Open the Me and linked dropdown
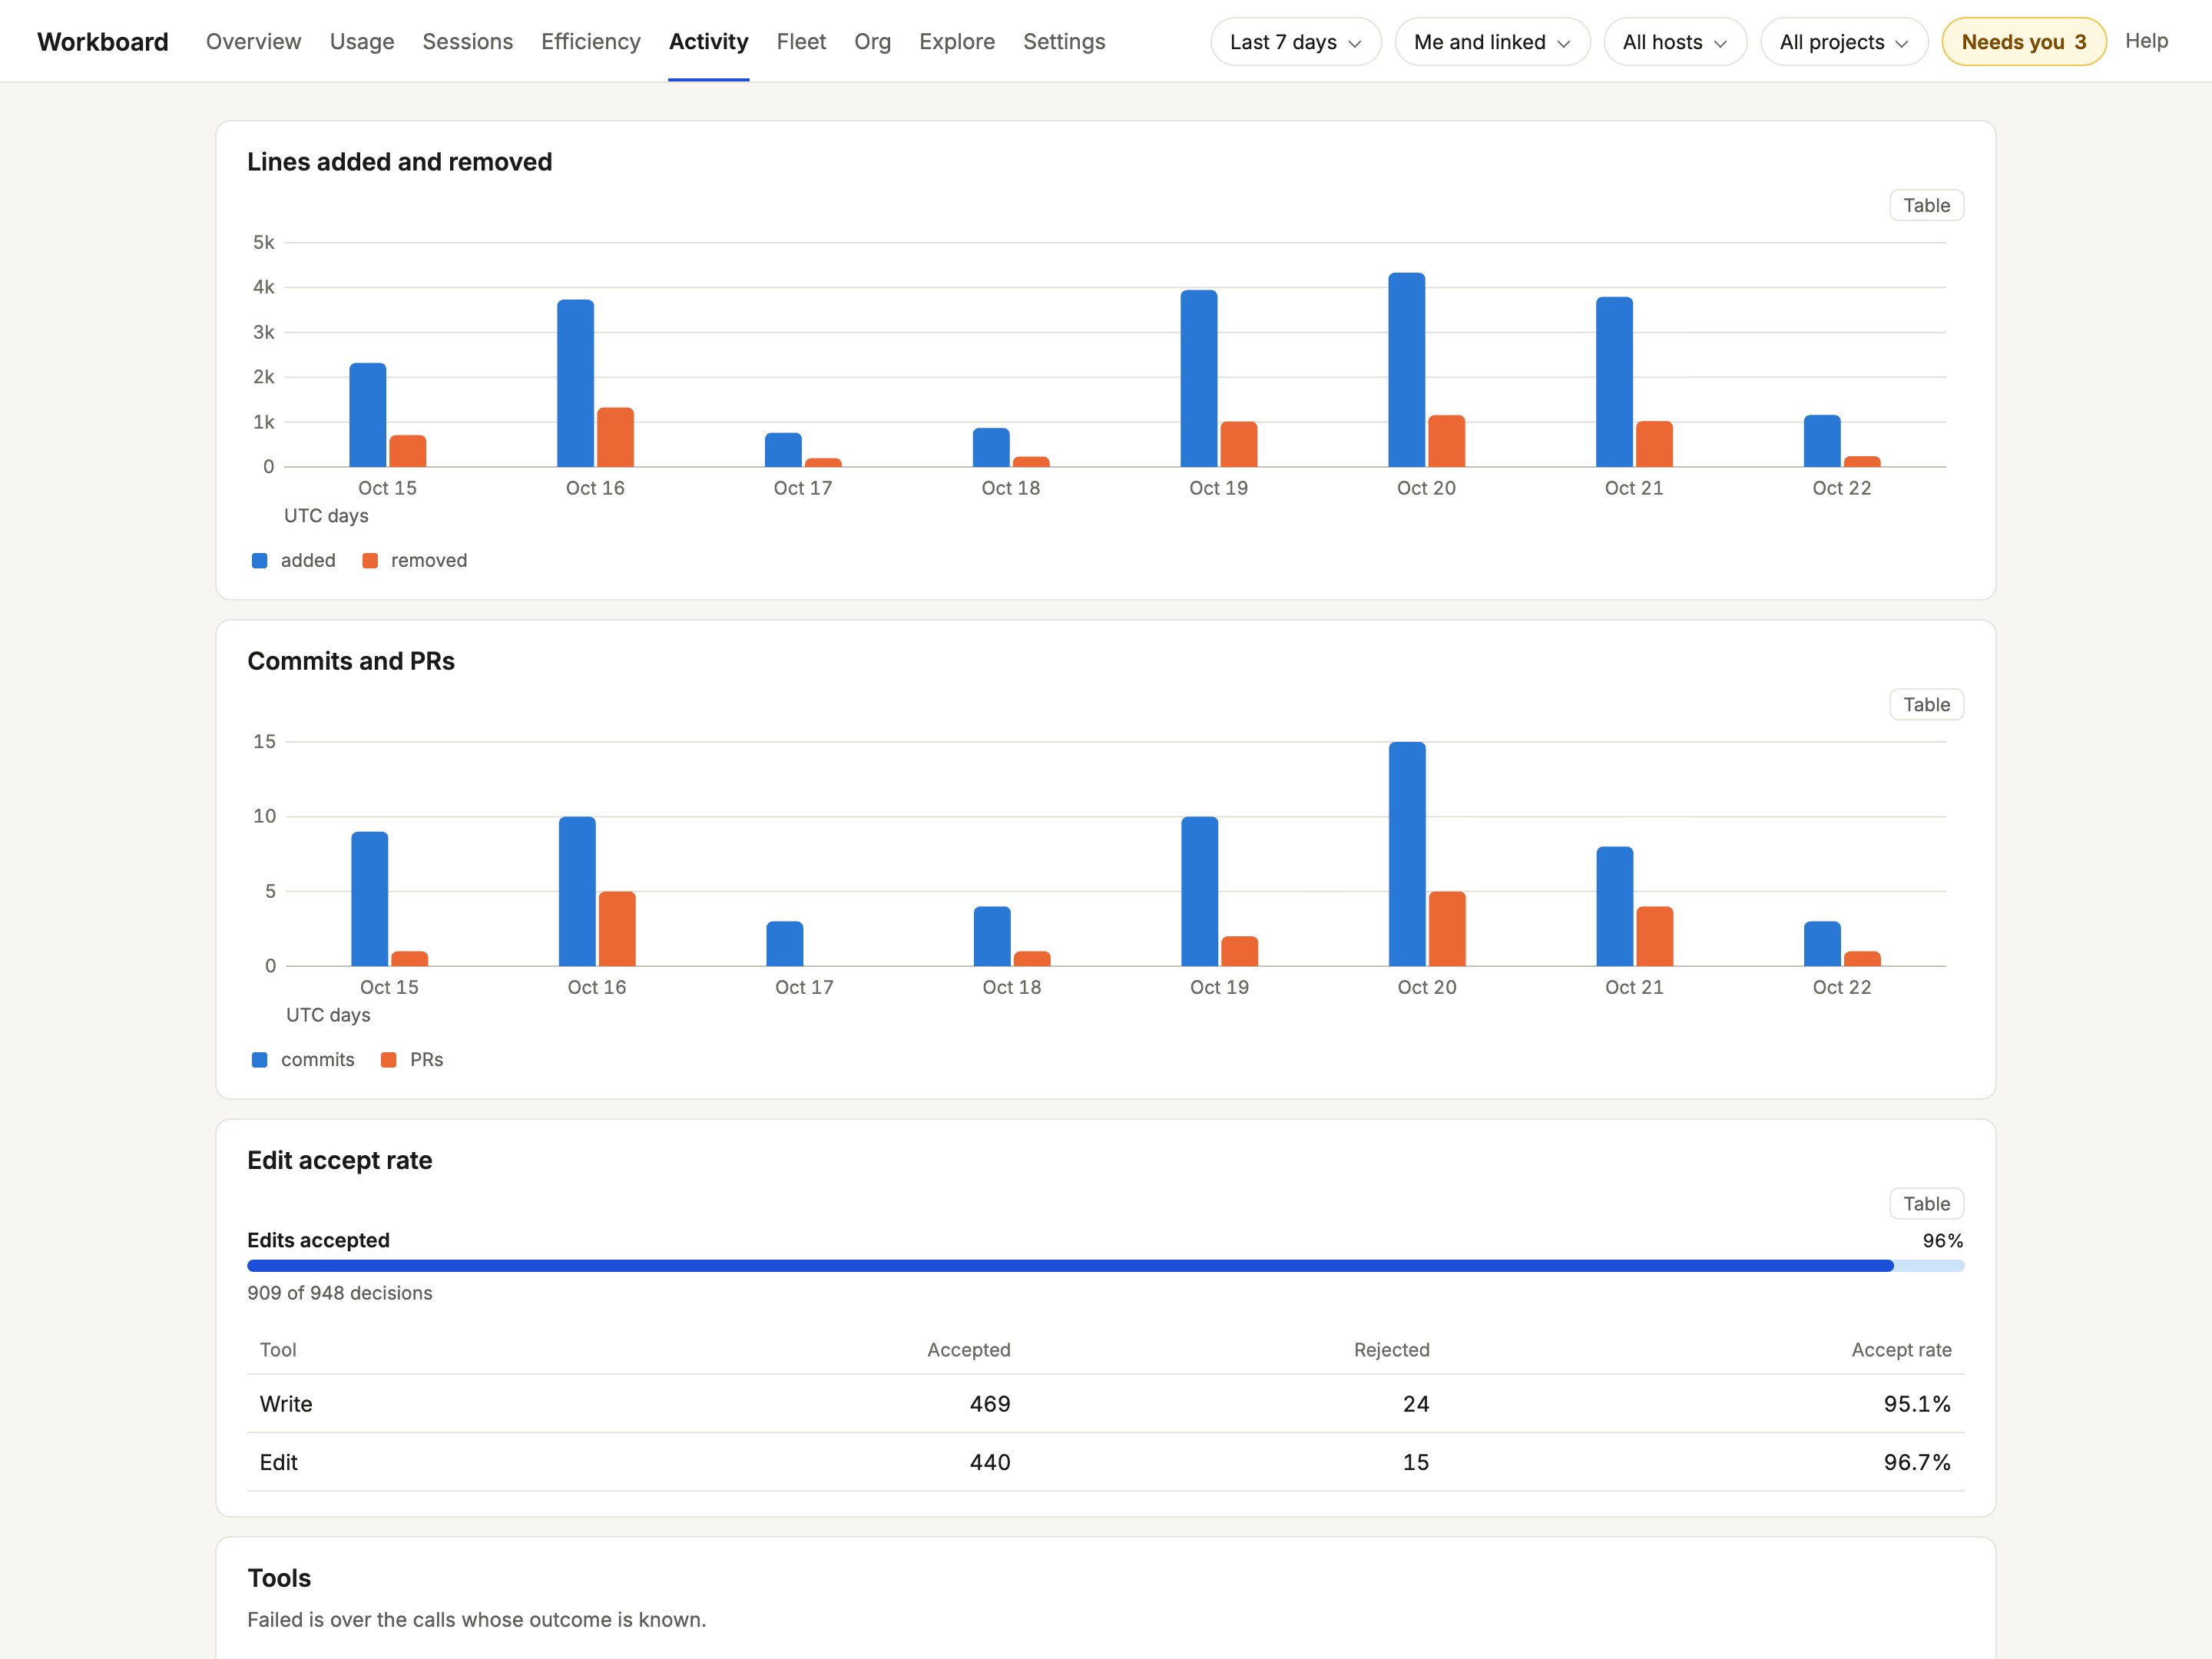The width and height of the screenshot is (2212, 1659). (x=1492, y=42)
